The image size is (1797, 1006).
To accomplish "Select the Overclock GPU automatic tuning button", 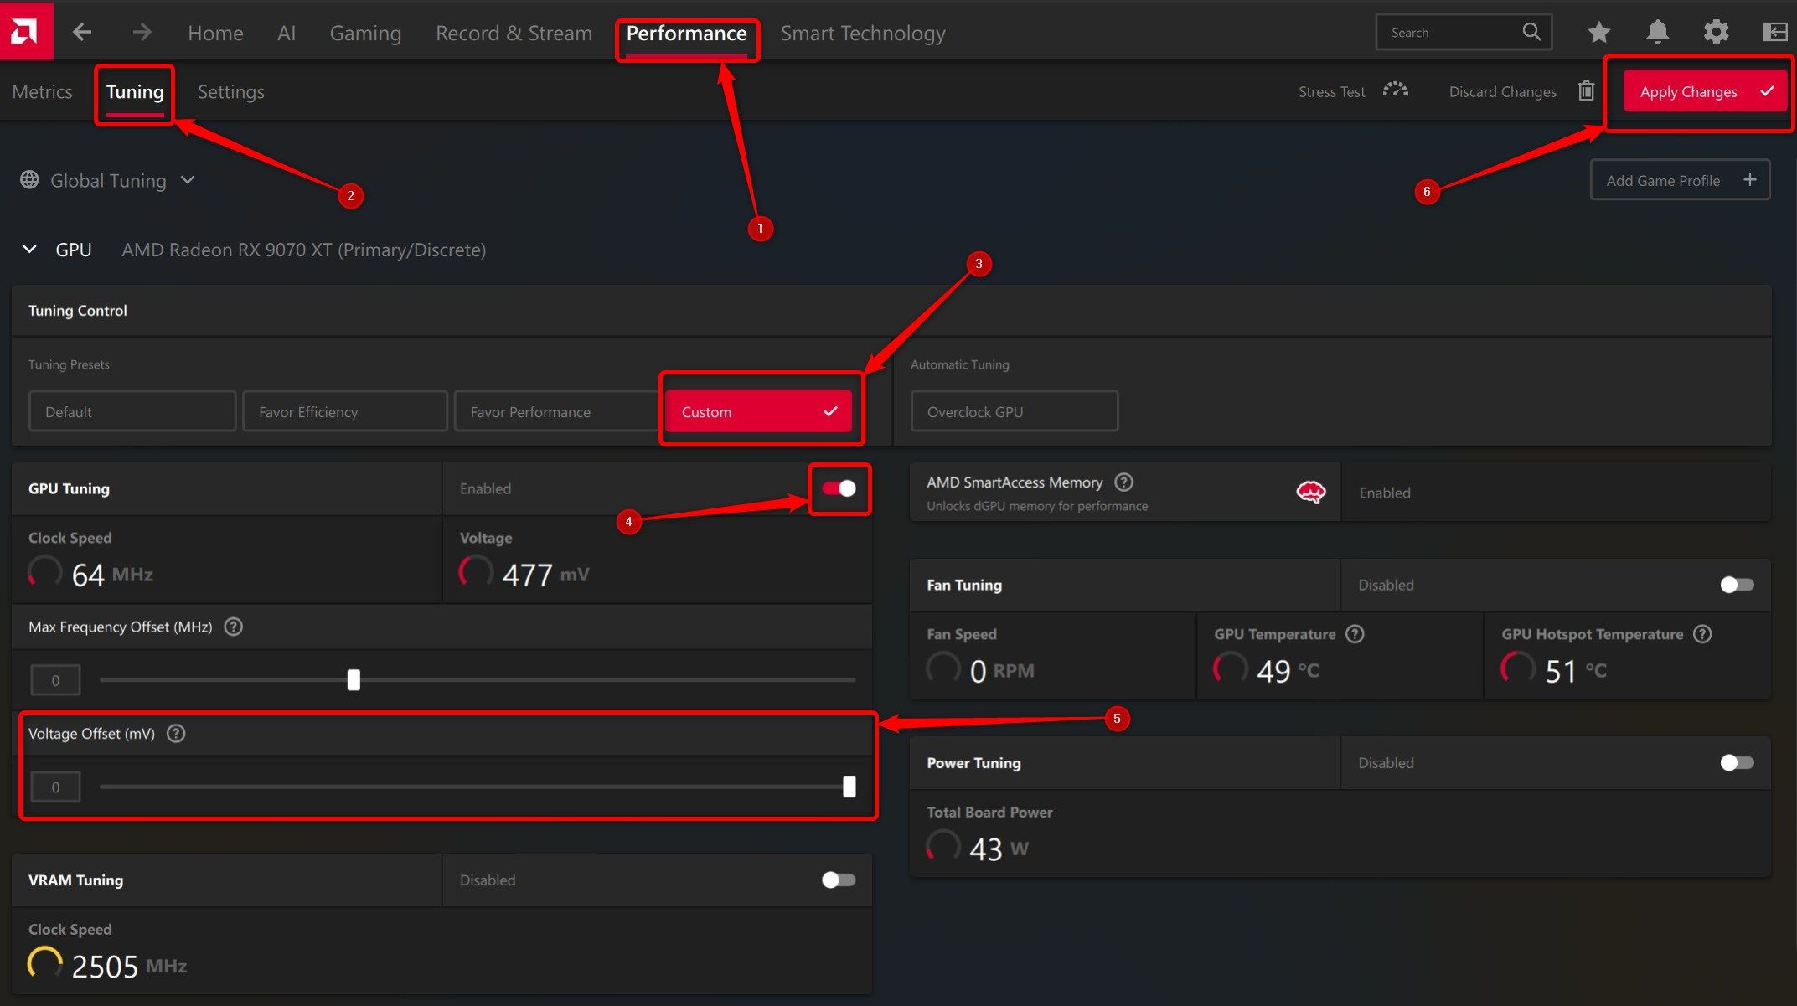I will coord(1015,410).
